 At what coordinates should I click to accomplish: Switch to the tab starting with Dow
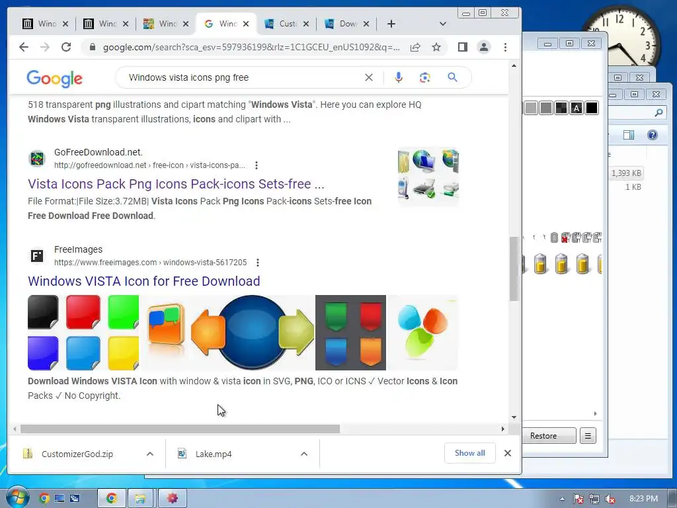click(x=341, y=24)
